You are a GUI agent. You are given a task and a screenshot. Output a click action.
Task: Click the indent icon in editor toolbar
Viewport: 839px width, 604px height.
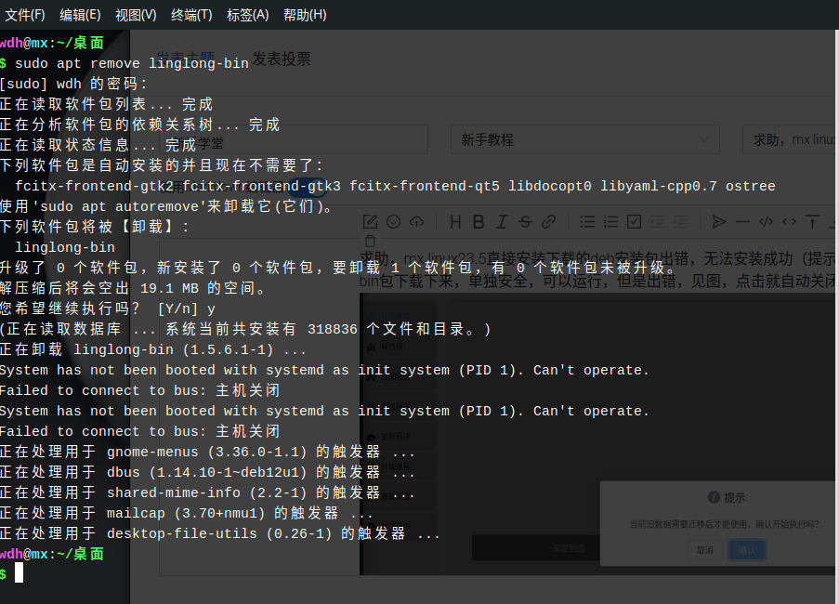(x=681, y=221)
